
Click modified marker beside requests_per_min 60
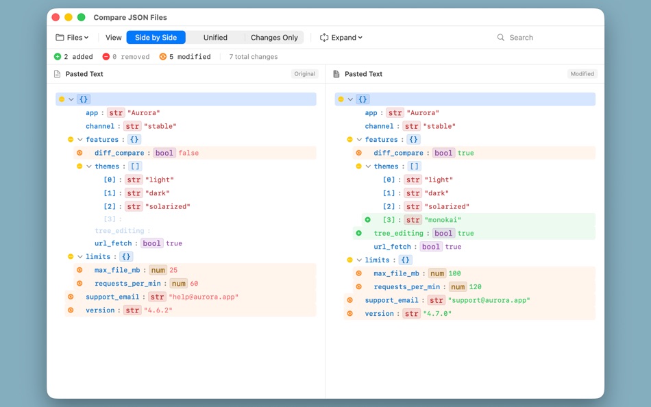tap(79, 283)
